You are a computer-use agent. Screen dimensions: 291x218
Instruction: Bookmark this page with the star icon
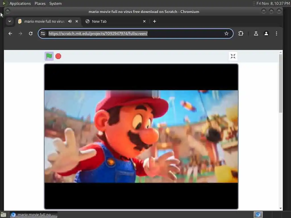tap(226, 33)
